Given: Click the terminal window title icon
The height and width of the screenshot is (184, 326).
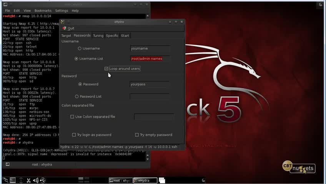Looking at the screenshot, I should [5, 4].
